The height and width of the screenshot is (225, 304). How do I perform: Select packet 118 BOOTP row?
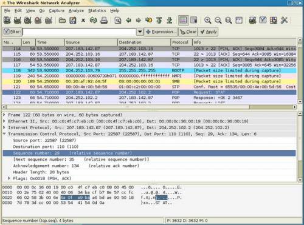[150, 70]
